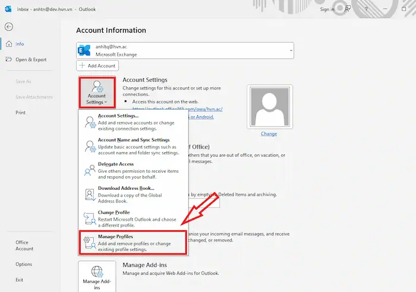This screenshot has height=292, width=416.
Task: Click the help question mark icon
Action: click(367, 9)
